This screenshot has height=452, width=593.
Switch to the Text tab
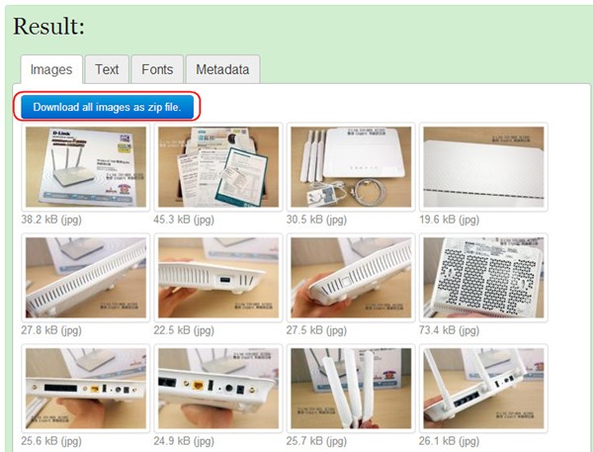107,69
